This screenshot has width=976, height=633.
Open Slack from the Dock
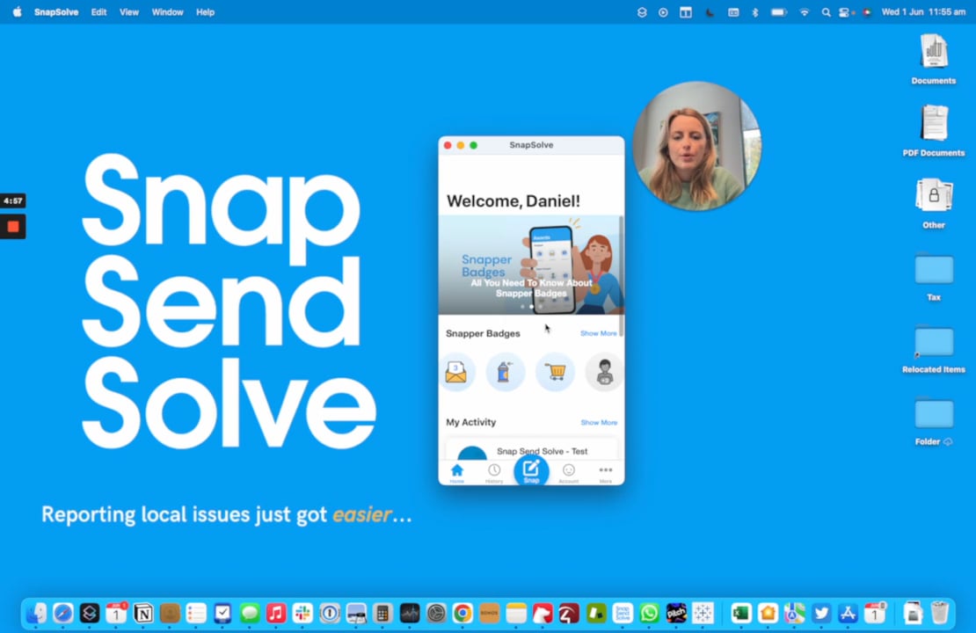pos(302,613)
